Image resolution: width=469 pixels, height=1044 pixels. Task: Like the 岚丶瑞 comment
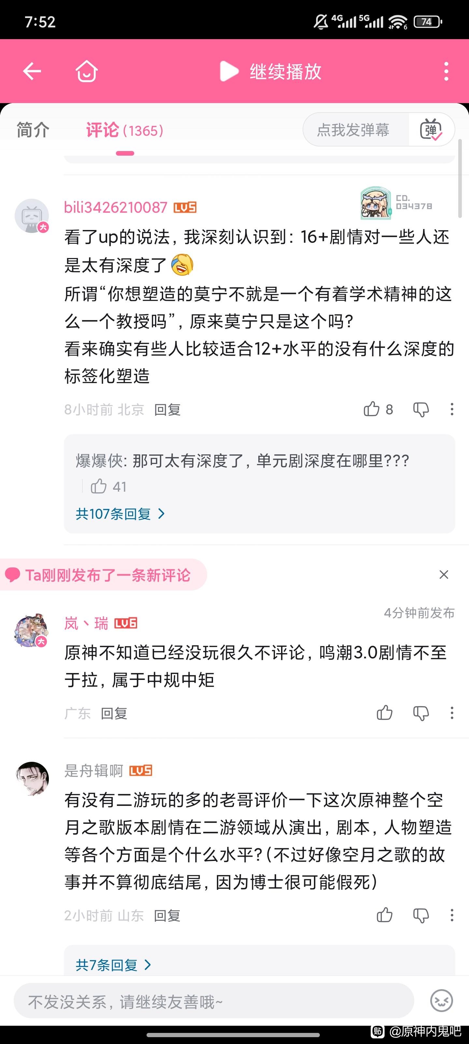384,713
